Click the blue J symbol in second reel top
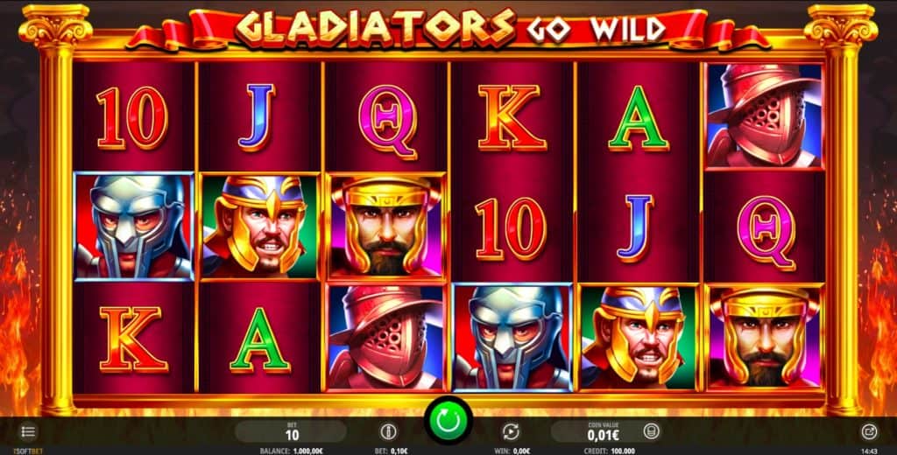 tap(257, 116)
